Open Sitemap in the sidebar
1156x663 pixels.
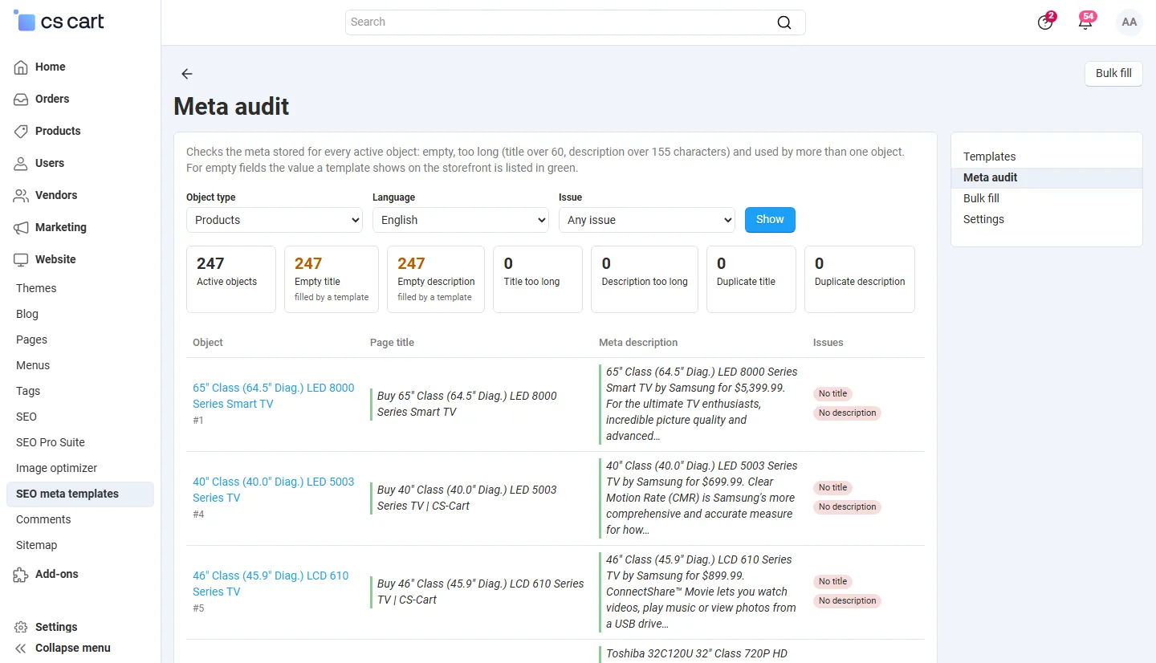(37, 545)
